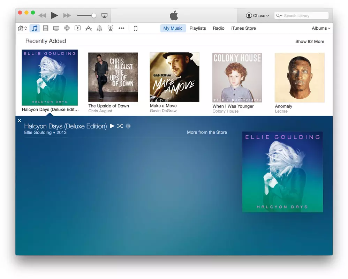The width and height of the screenshot is (348, 279).
Task: Click the Apple logo status display
Action: [174, 15]
